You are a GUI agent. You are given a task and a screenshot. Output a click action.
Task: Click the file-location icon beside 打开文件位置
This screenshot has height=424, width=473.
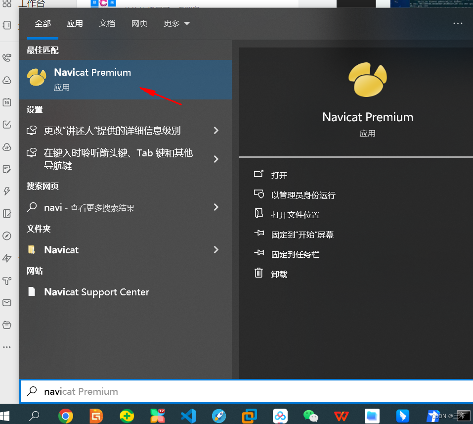pos(258,213)
